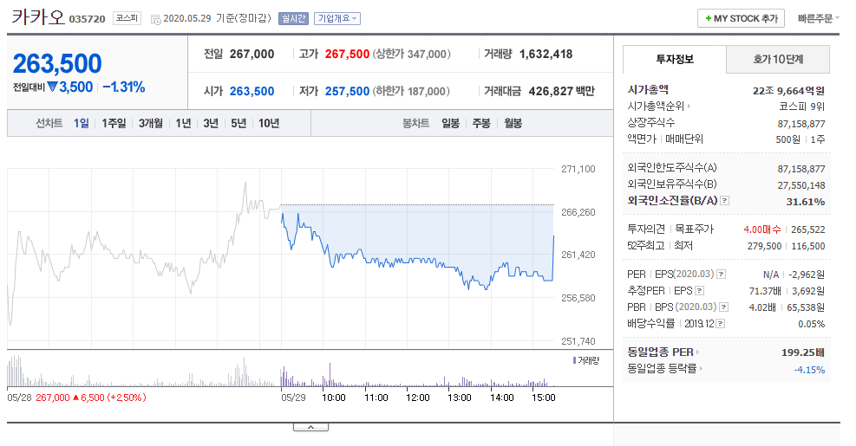Click the calendar icon beside the 2020.05.29 date
This screenshot has height=446, width=856.
(x=155, y=19)
